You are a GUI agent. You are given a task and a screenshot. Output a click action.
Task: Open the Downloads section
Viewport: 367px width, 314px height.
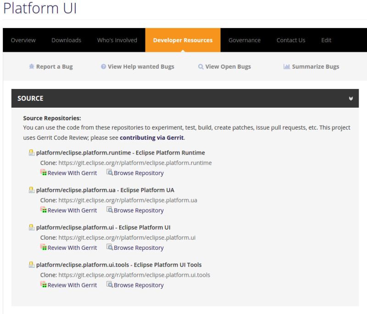coord(67,40)
